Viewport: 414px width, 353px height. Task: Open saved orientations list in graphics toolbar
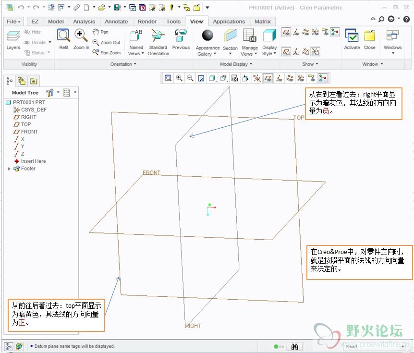tap(223, 78)
